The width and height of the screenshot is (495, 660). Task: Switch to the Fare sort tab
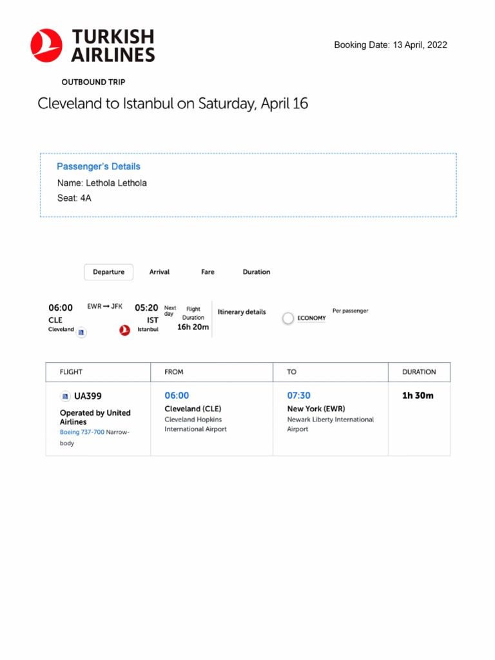208,272
